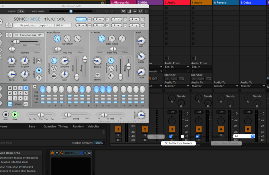Collapse the noise section arrow
This screenshot has height=175, width=269.
coord(92,33)
